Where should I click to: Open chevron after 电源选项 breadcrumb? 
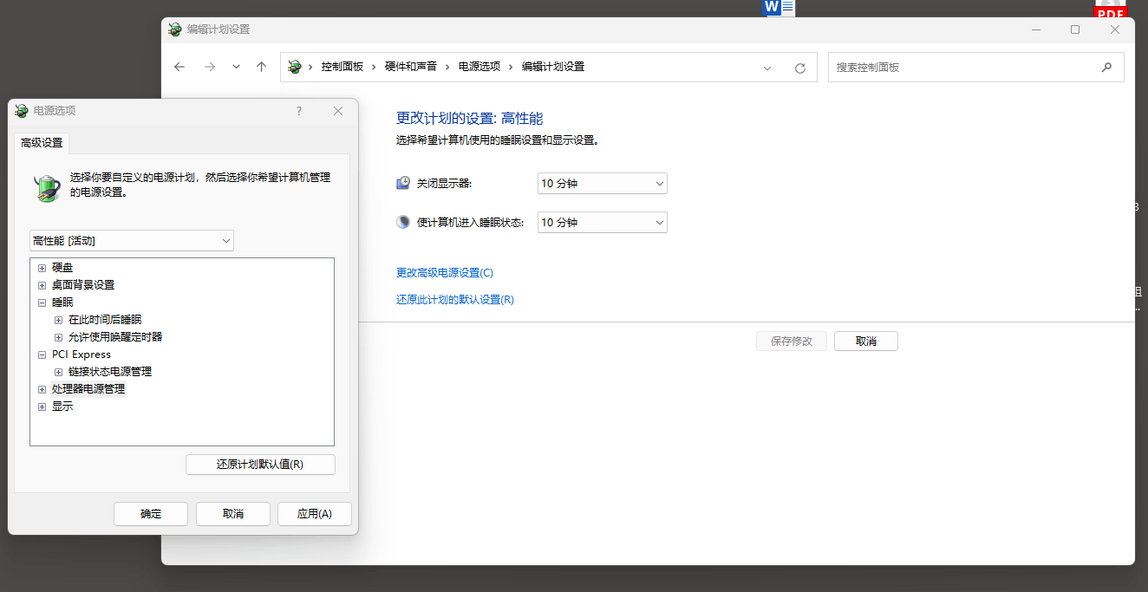coord(511,67)
